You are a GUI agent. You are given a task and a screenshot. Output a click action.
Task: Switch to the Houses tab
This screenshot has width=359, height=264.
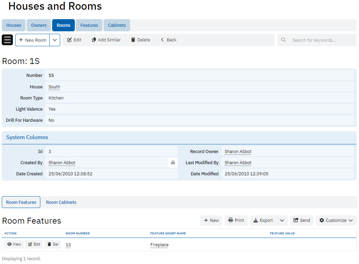(x=14, y=25)
